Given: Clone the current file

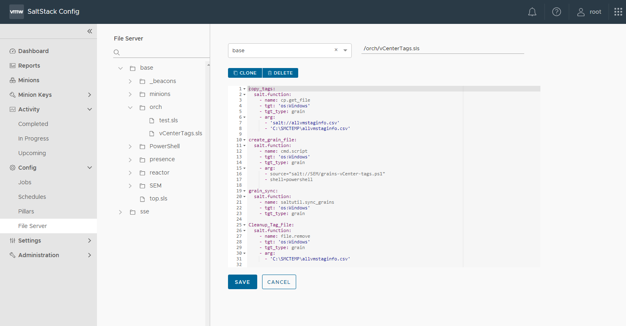Looking at the screenshot, I should 245,73.
